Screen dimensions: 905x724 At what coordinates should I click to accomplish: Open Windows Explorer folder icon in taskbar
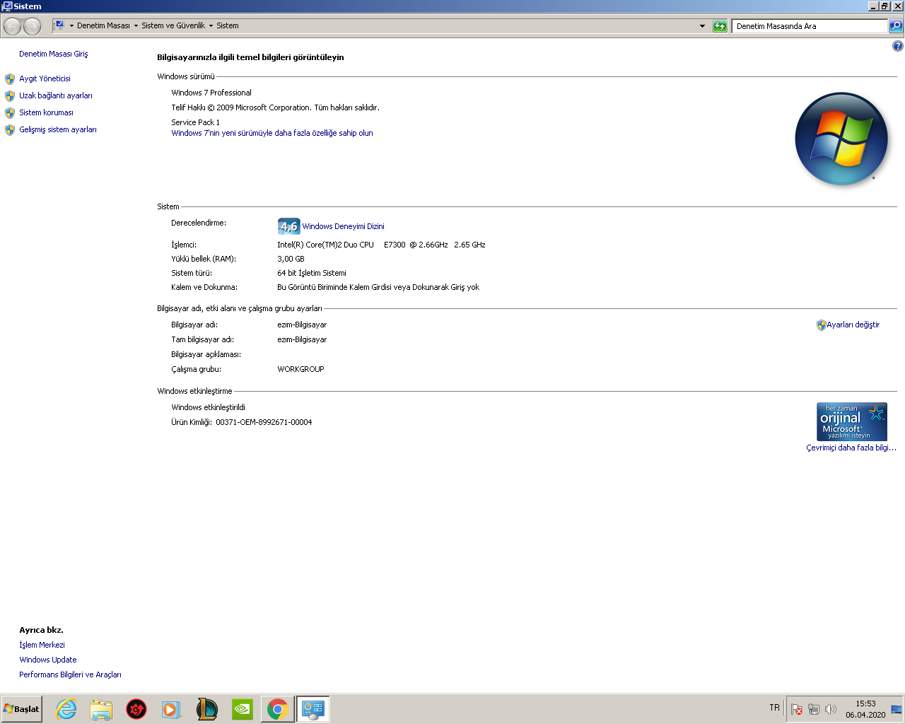point(101,709)
